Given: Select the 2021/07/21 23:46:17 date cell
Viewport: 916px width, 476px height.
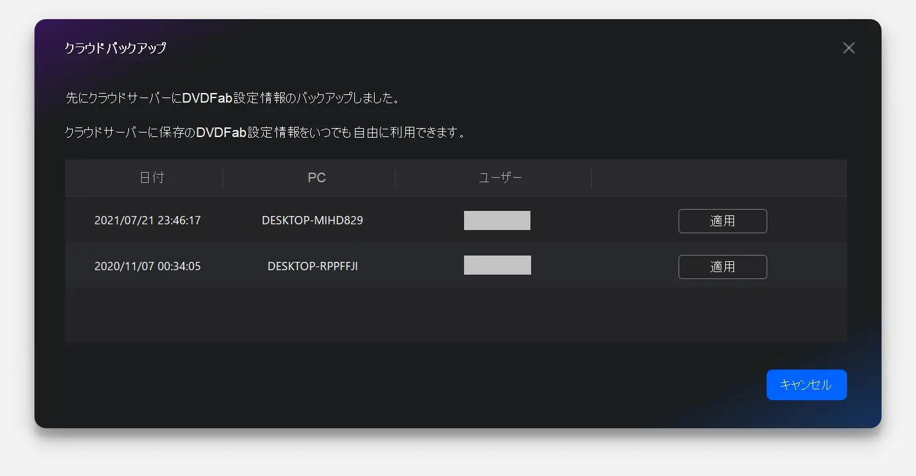Looking at the screenshot, I should click(x=147, y=220).
